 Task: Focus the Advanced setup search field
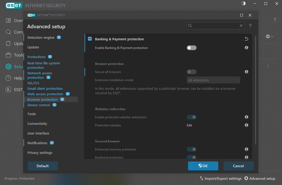coord(215,26)
